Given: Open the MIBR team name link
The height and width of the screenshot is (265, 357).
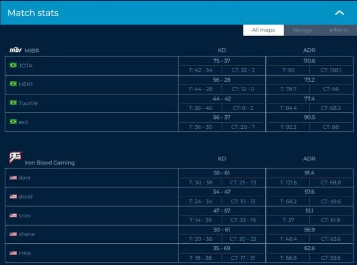Looking at the screenshot, I should pos(32,51).
